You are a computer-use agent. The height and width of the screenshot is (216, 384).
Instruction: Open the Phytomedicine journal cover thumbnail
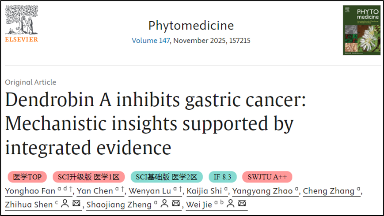(361, 30)
